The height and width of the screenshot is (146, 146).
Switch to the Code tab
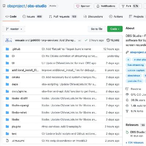pyautogui.click(x=11, y=16)
